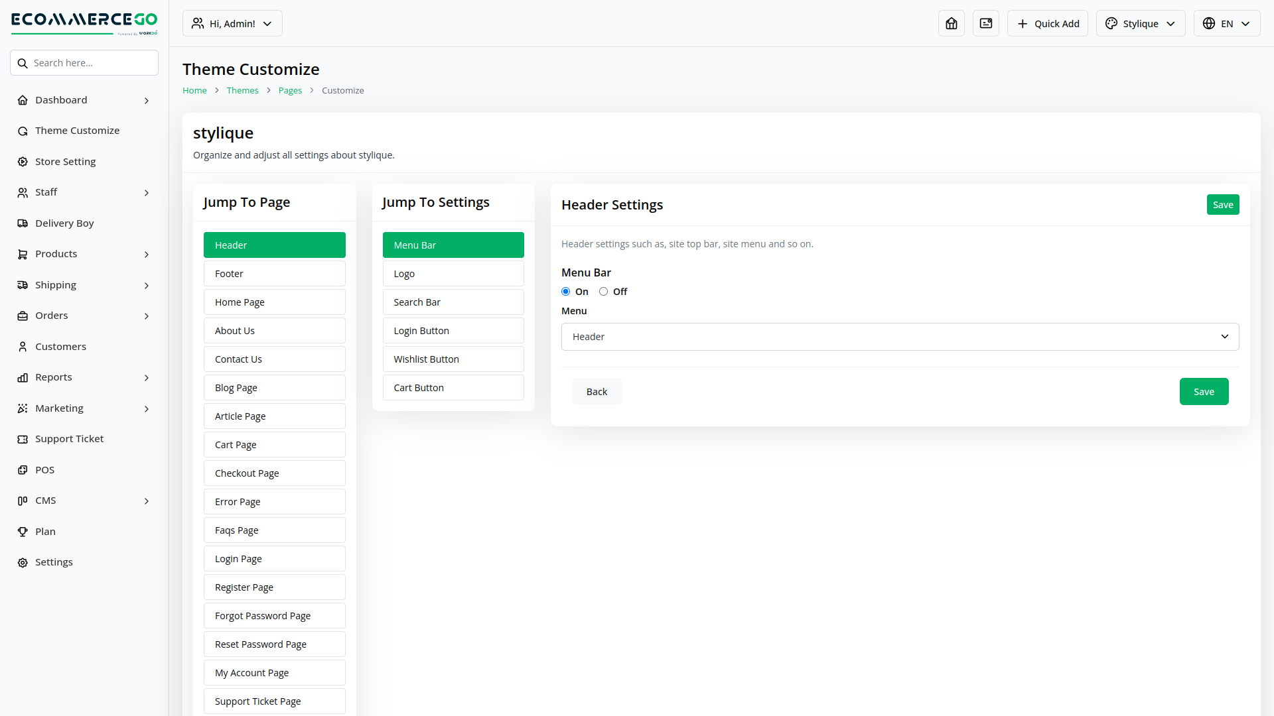Viewport: 1274px width, 716px height.
Task: Open the Menu dropdown showing Header
Action: coord(899,337)
